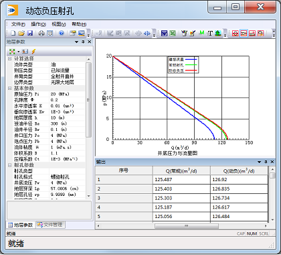Collapse the 基本参数 group

click(9, 88)
